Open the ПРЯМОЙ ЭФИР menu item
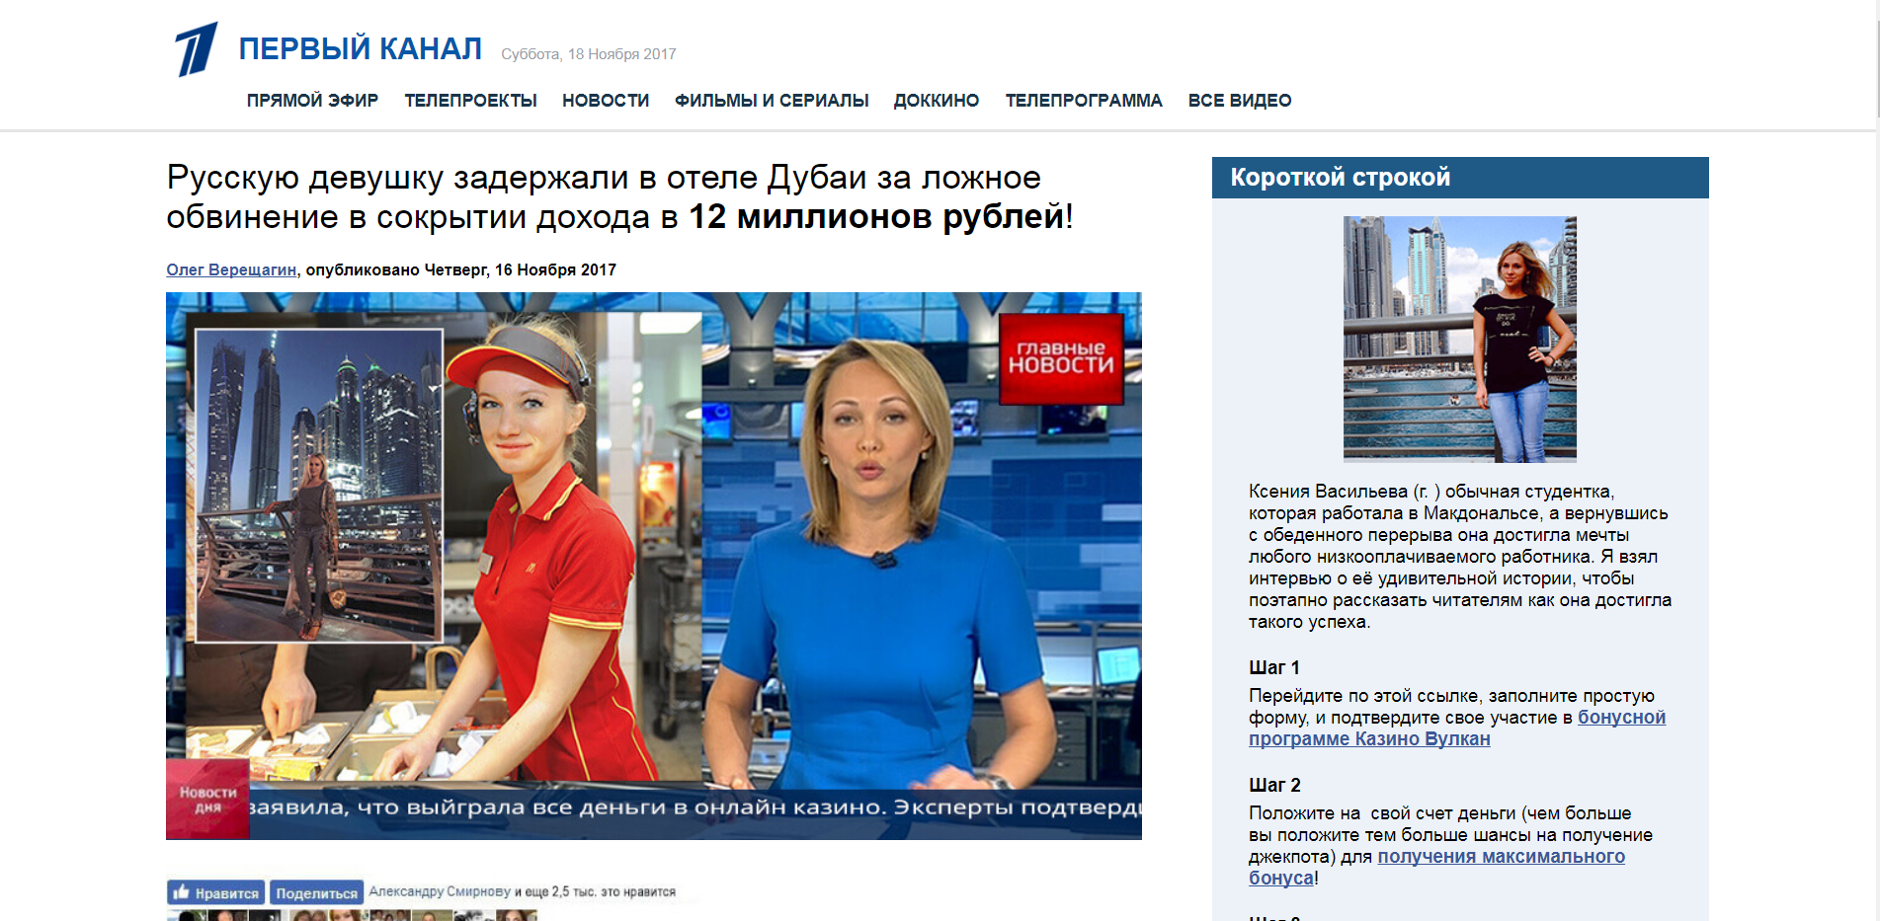The image size is (1880, 921). (x=312, y=101)
